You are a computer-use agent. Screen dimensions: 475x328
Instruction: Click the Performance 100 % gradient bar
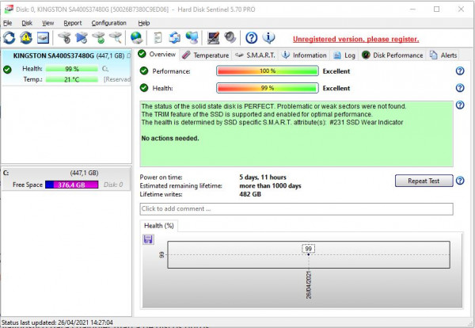coord(268,71)
